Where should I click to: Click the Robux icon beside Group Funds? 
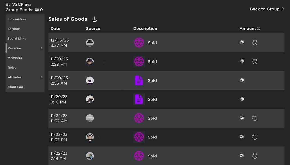pos(36,9)
